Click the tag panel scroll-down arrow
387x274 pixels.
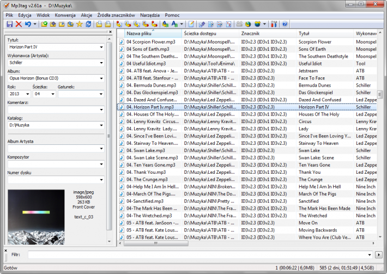[110, 241]
